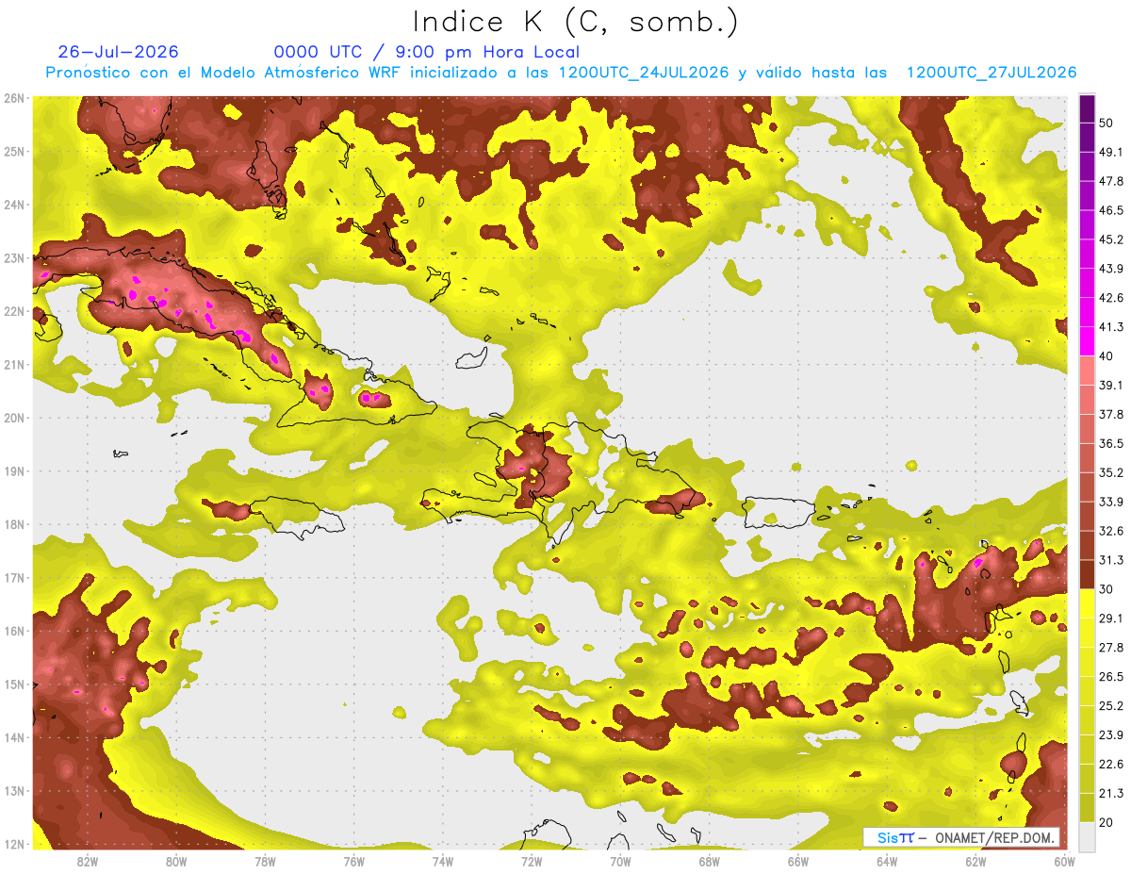
Task: Click the "16N" latitude label
Action: coord(14,631)
